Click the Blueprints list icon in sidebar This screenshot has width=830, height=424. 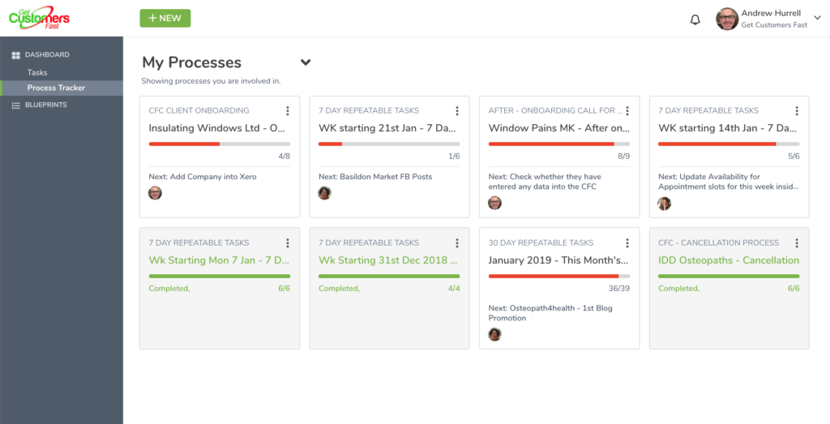tap(16, 105)
